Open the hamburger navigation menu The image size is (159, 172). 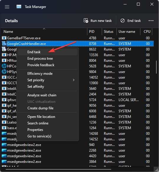click(x=7, y=7)
